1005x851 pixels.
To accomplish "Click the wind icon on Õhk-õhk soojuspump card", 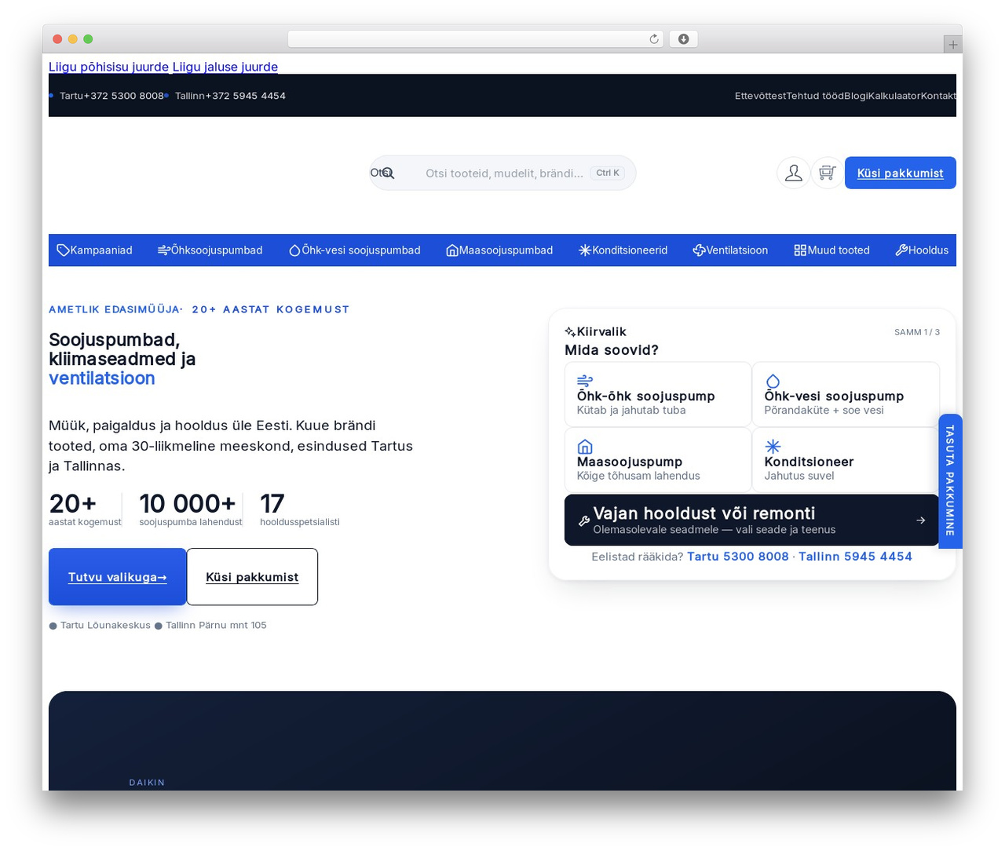I will [585, 381].
